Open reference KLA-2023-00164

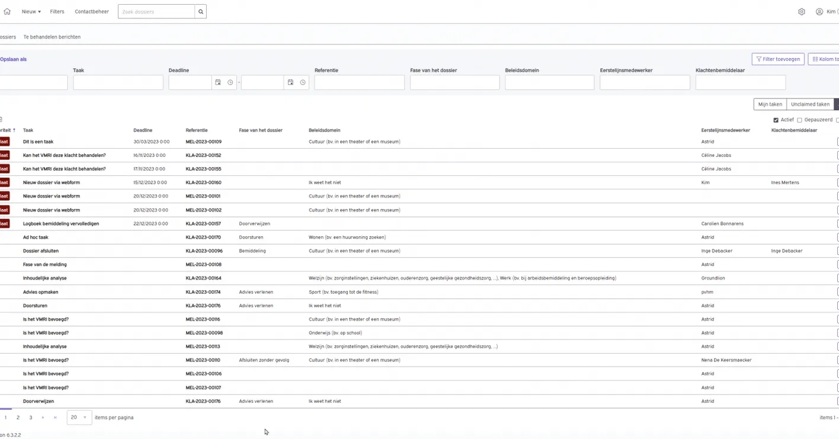point(203,278)
